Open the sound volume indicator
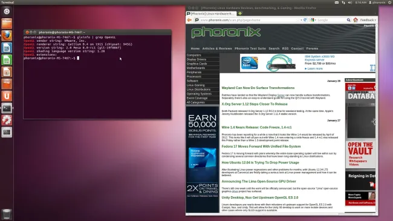 350,2
